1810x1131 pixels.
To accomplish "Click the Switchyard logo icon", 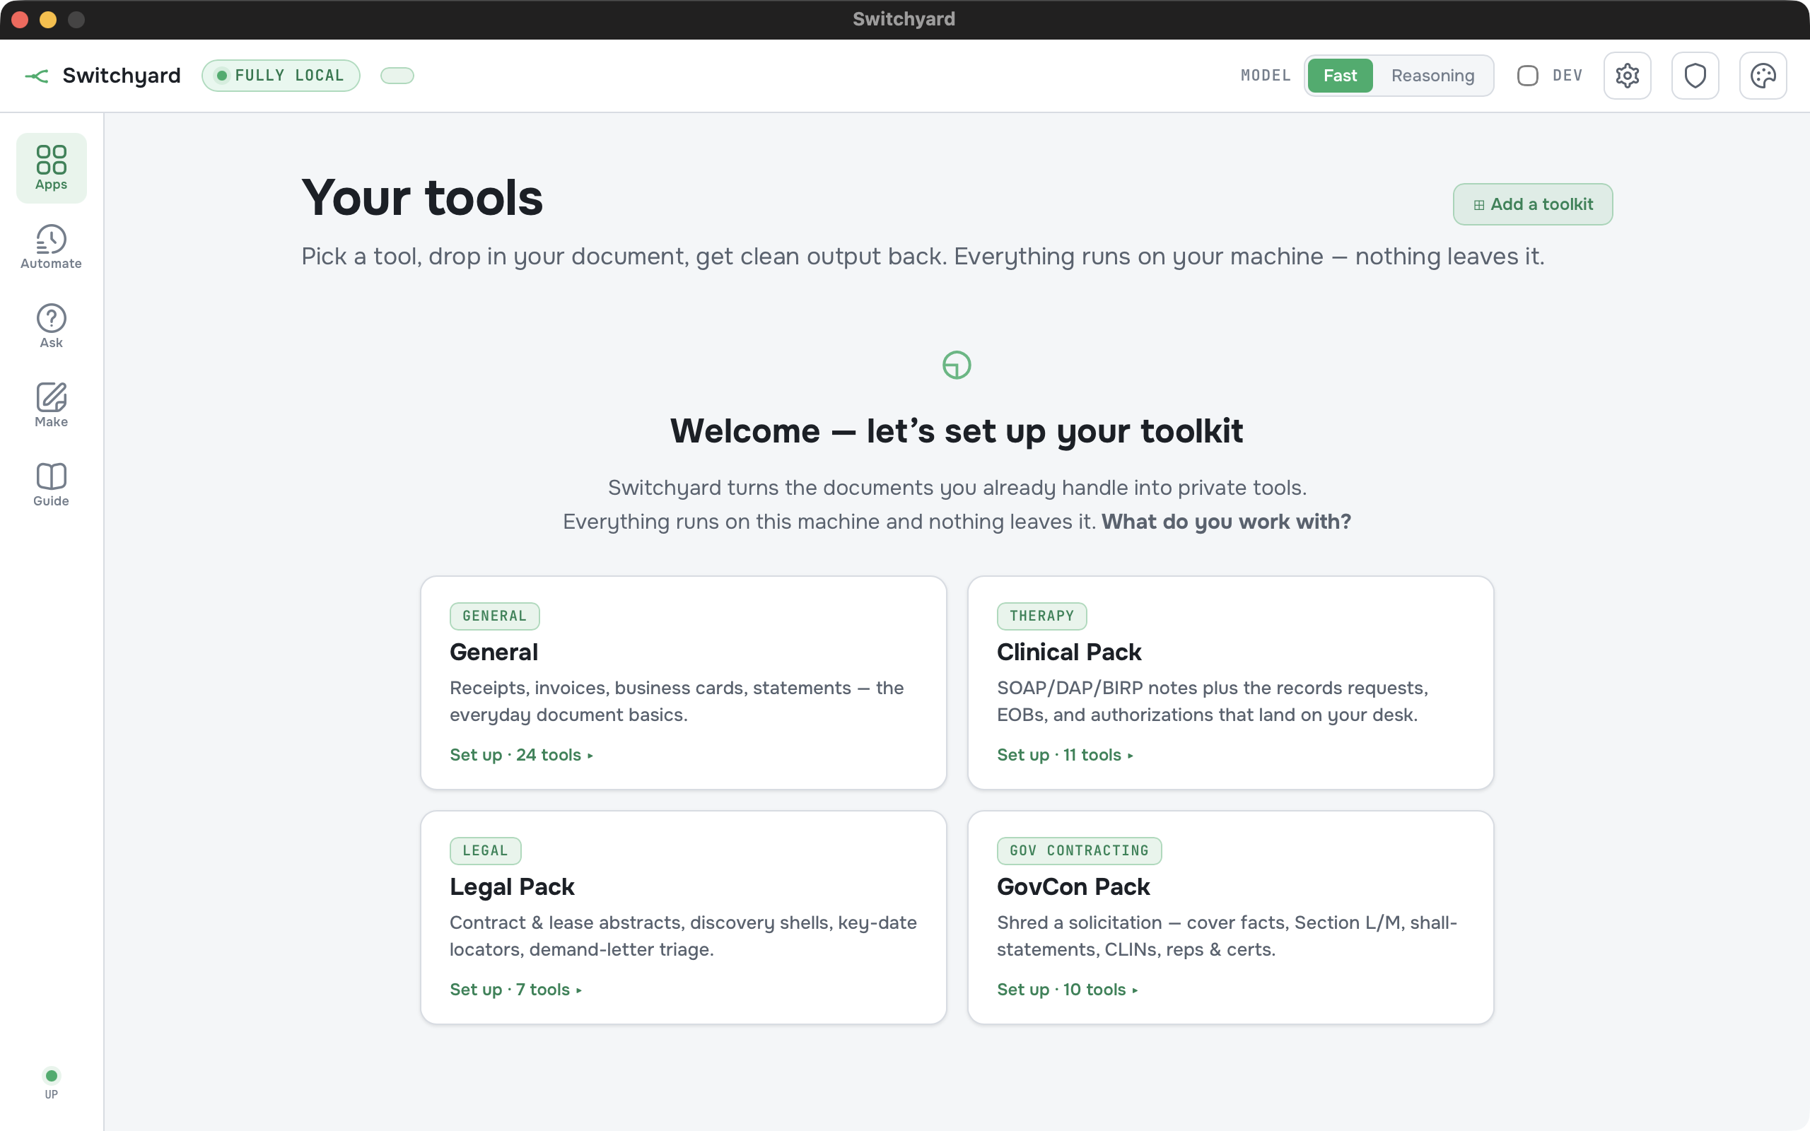I will [37, 76].
